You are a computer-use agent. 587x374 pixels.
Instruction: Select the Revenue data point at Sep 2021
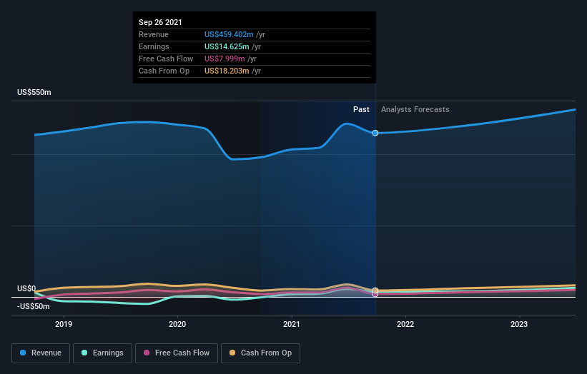click(375, 133)
